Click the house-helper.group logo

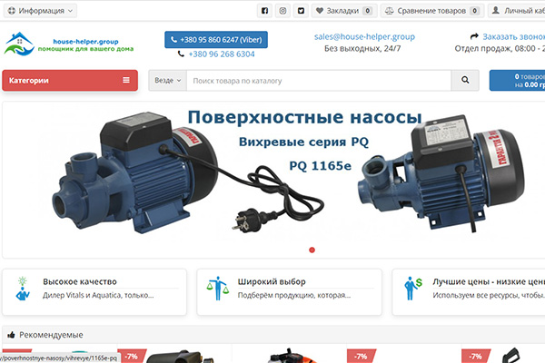point(68,43)
